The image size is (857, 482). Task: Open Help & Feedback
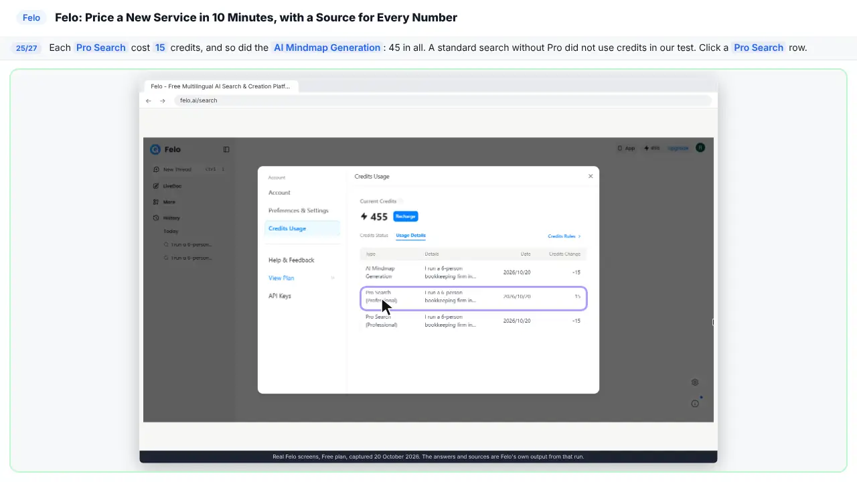click(291, 260)
